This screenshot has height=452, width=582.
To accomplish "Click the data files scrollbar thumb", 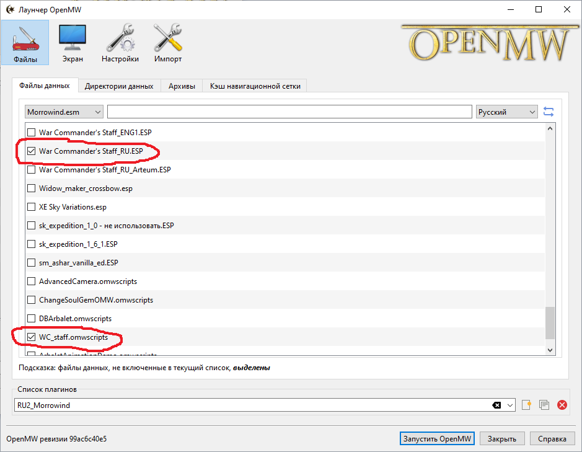I will [550, 323].
